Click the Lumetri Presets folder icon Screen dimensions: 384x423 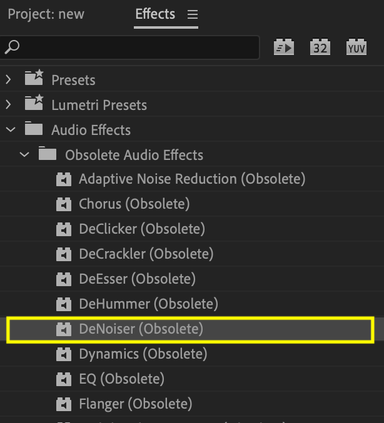click(34, 104)
